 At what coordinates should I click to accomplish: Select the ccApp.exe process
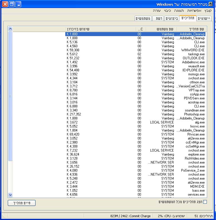pos(135,94)
